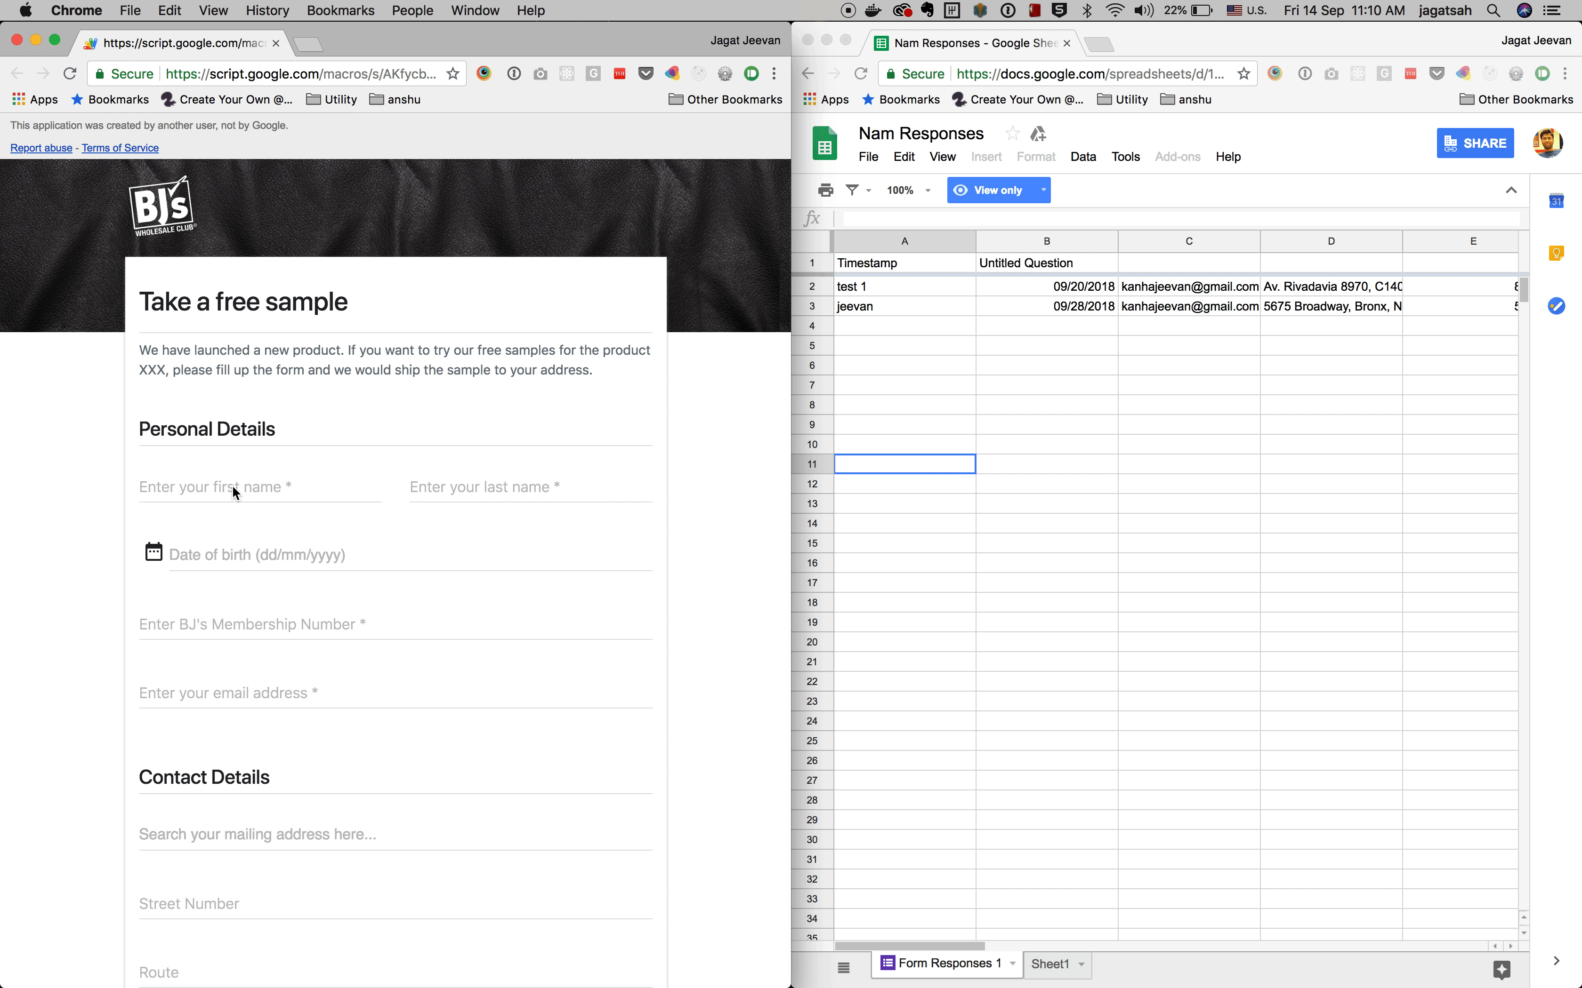Expand the filter views dropdown arrow
Viewport: 1582px width, 988px height.
click(x=869, y=191)
